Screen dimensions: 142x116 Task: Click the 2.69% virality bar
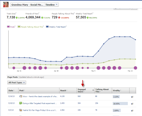click(117, 110)
